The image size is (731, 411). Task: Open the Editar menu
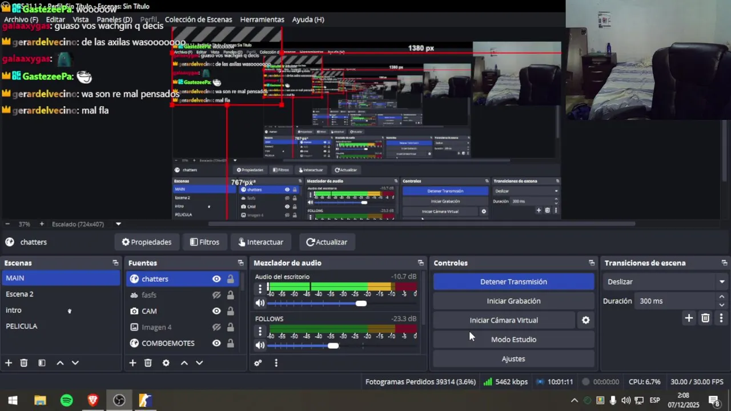tap(55, 19)
